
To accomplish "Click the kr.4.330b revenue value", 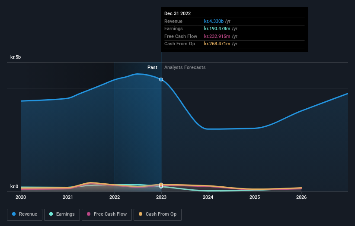I will (214, 21).
